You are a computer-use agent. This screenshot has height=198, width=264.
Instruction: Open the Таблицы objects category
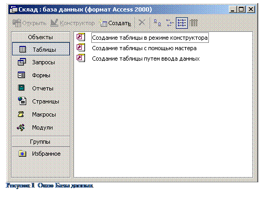click(41, 49)
